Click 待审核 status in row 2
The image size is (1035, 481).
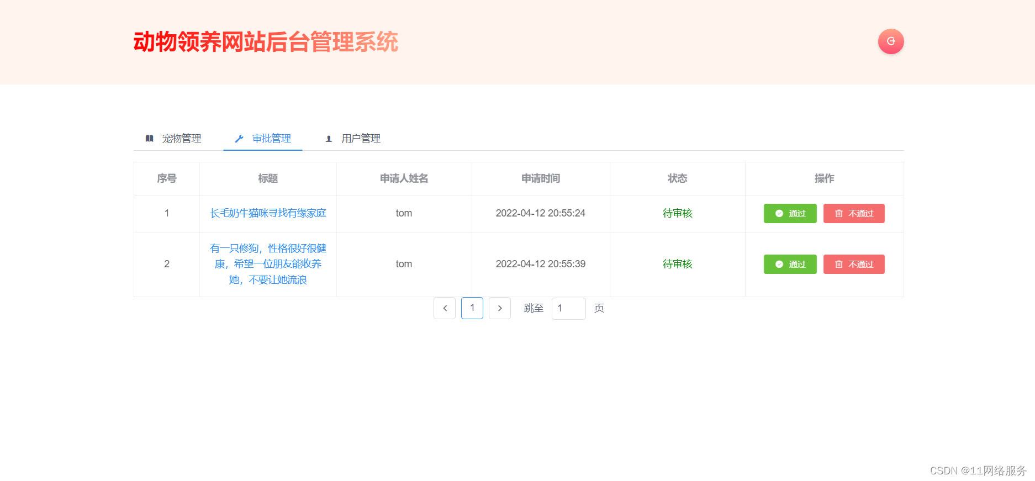tap(678, 264)
